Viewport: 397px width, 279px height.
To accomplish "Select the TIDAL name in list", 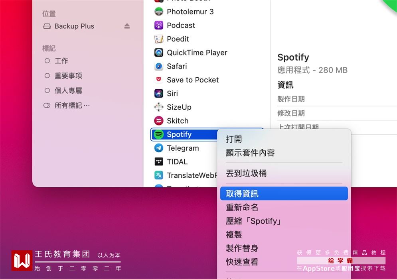I will (177, 162).
